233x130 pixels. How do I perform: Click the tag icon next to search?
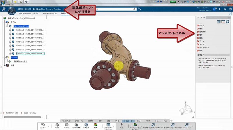(x=139, y=9)
